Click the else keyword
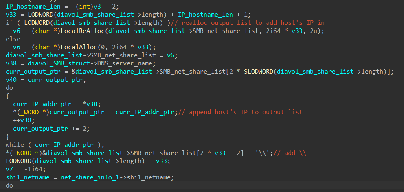The width and height of the screenshot is (404, 192). click(13, 39)
